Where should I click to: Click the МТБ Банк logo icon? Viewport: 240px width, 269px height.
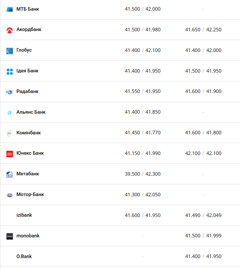click(x=10, y=9)
